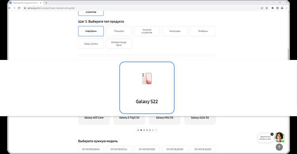Click the padlock site info icon
This screenshot has height=154, width=297.
(25, 8)
